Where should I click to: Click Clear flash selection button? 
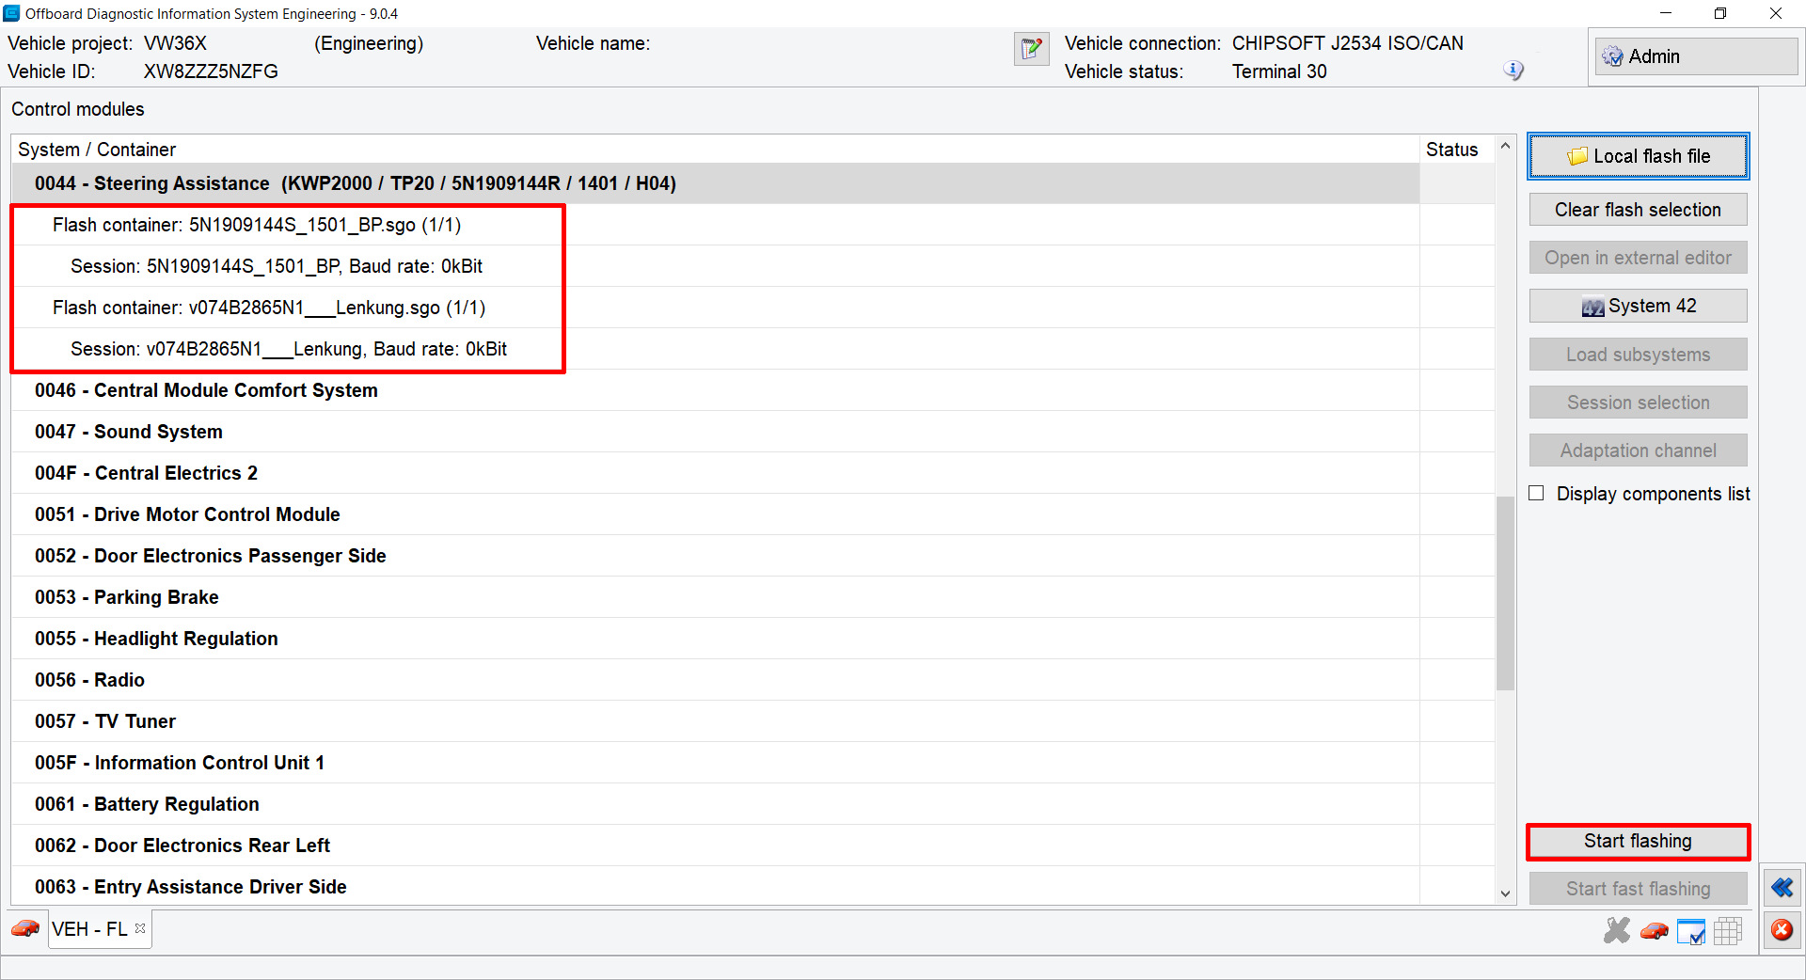(x=1638, y=210)
